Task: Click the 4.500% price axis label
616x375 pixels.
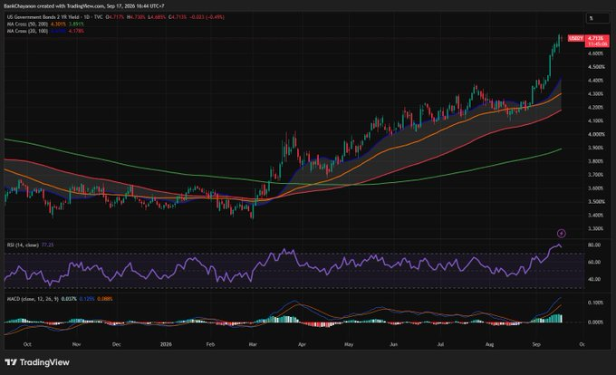Action: tap(596, 67)
